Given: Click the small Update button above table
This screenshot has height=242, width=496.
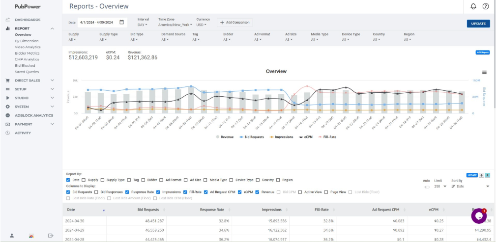Looking at the screenshot, I should tap(472, 175).
